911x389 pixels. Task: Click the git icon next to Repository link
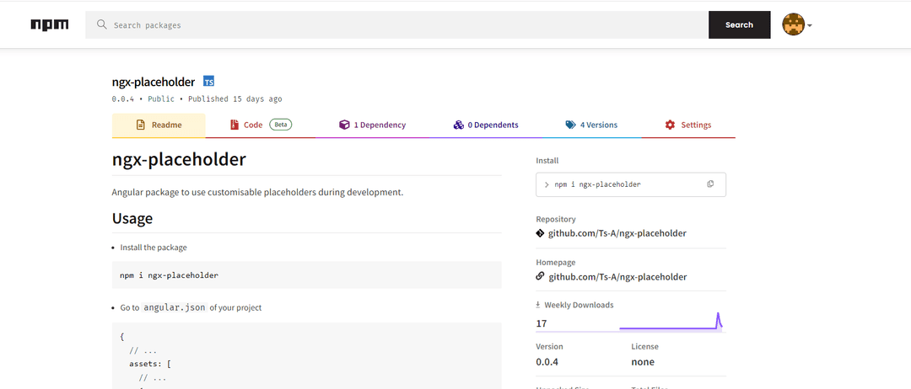[x=541, y=233]
